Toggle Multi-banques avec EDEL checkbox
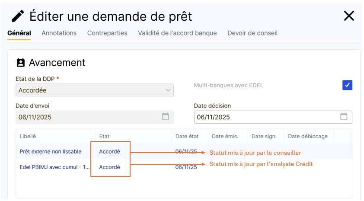 (x=347, y=85)
